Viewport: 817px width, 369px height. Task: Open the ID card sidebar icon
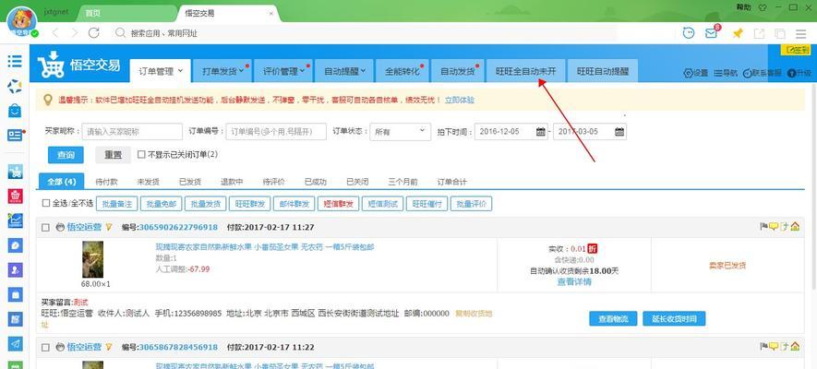tap(15, 135)
